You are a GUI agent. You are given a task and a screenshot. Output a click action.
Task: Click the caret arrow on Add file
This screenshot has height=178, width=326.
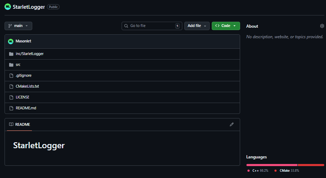click(205, 26)
